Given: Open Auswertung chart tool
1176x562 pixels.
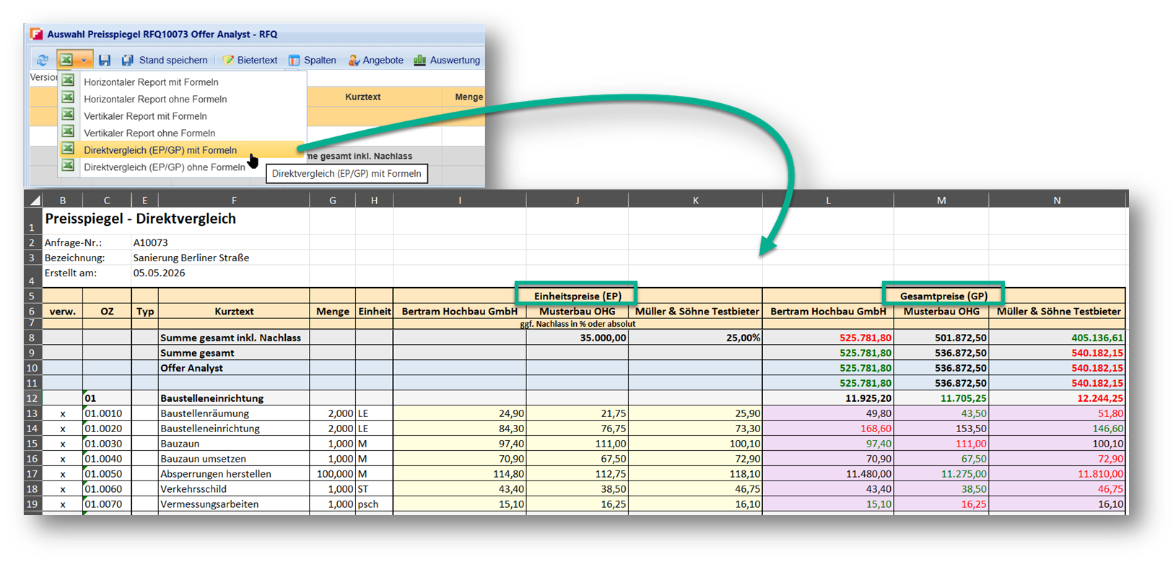Looking at the screenshot, I should 447,60.
